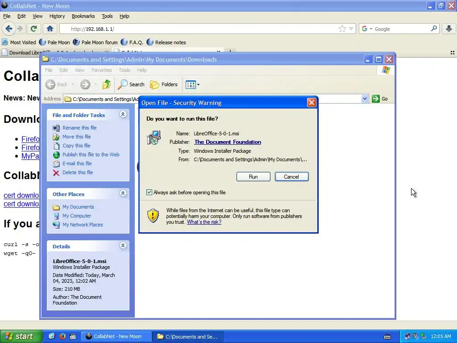
Task: Collapse the File and Folder Tasks panel
Action: tap(123, 114)
